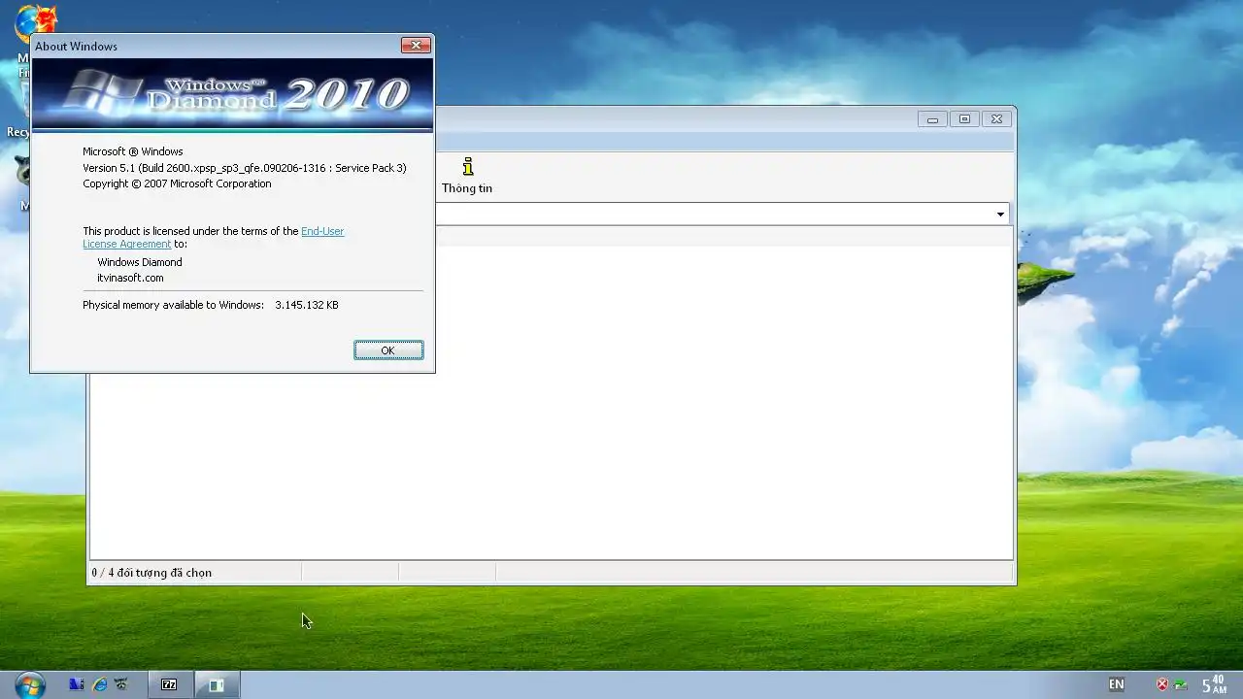This screenshot has width=1243, height=699.
Task: Click the 7-Zip address path field
Action: [x=714, y=214]
